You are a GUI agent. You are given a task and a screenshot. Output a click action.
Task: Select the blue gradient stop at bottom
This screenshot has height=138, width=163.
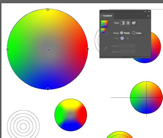pos(48,89)
